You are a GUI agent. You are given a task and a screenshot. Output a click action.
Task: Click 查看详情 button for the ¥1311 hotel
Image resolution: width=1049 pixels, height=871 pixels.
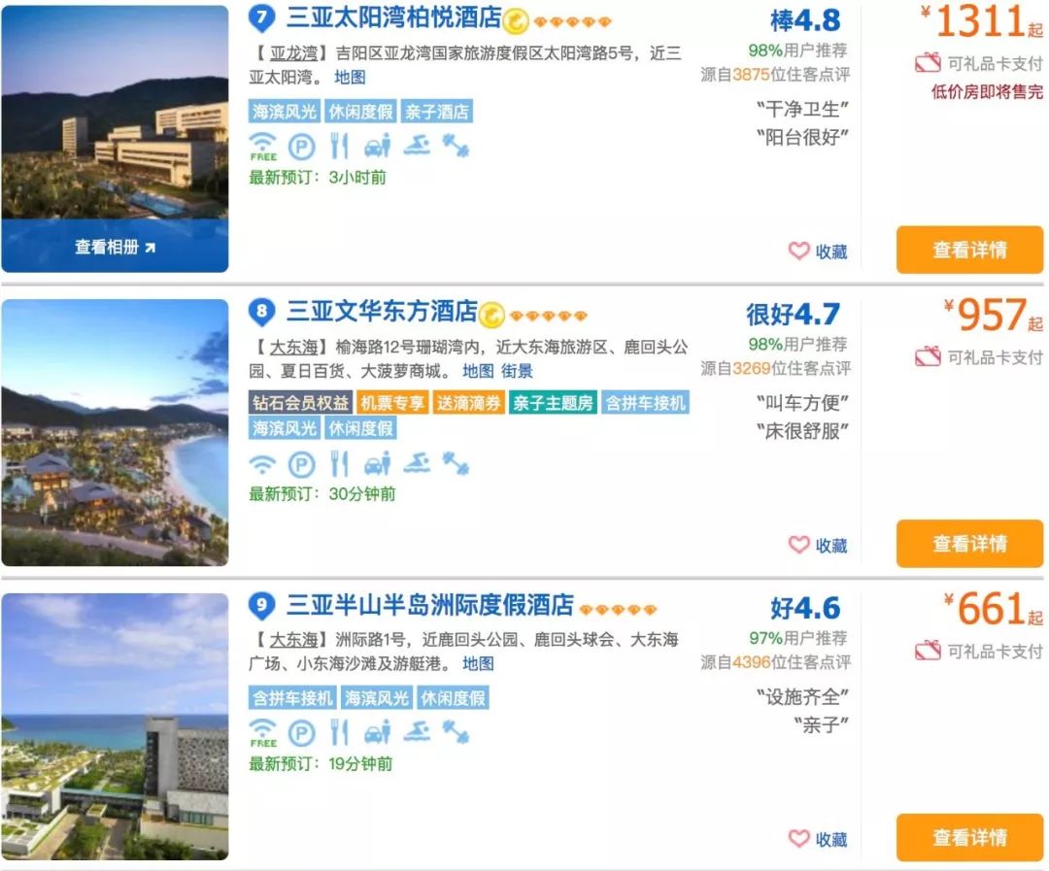coord(969,251)
